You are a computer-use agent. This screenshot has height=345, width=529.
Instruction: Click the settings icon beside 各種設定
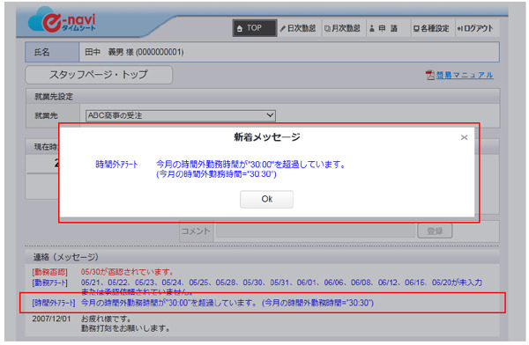click(416, 29)
